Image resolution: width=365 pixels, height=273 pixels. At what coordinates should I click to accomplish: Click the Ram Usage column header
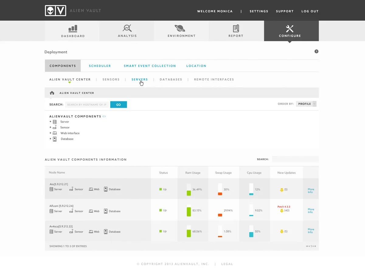pos(193,173)
